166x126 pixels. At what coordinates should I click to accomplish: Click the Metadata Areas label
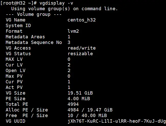pyautogui.click(x=25, y=37)
